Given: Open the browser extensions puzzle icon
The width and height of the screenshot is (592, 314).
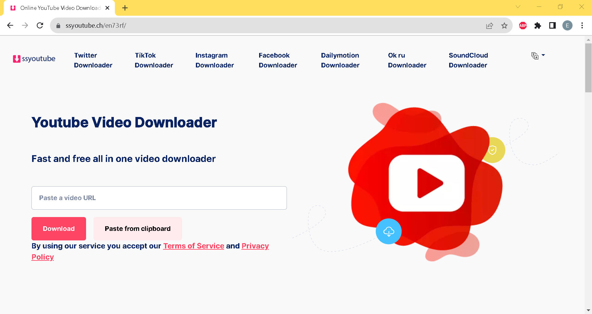Looking at the screenshot, I should [538, 26].
